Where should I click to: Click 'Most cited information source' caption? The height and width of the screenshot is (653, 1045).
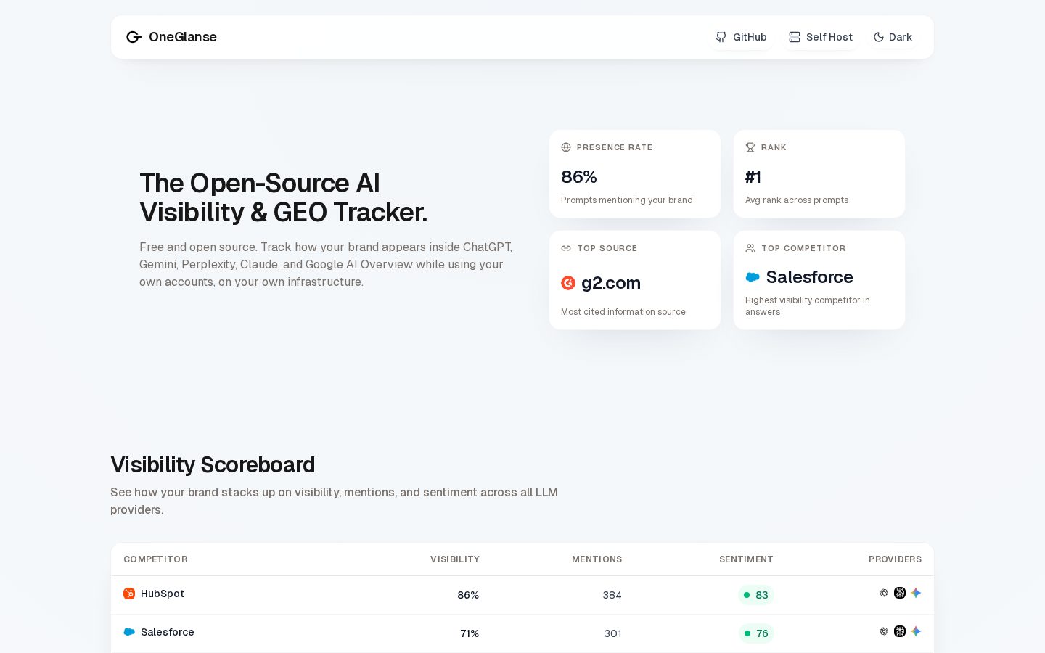[623, 312]
